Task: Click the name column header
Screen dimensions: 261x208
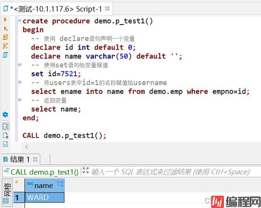Action: (45, 185)
